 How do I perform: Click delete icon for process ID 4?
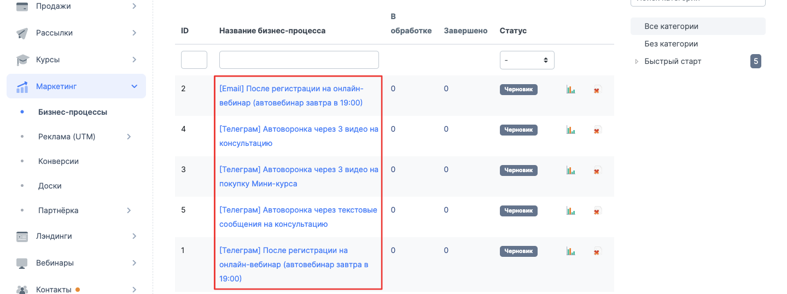click(x=597, y=130)
